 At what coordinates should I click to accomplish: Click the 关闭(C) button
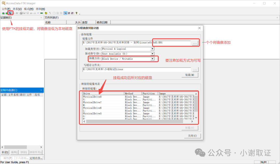click(192, 136)
